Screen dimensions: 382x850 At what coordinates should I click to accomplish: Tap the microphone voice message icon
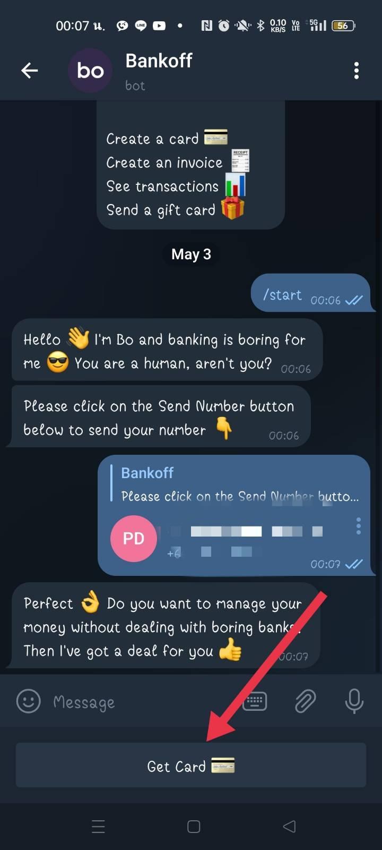click(354, 701)
